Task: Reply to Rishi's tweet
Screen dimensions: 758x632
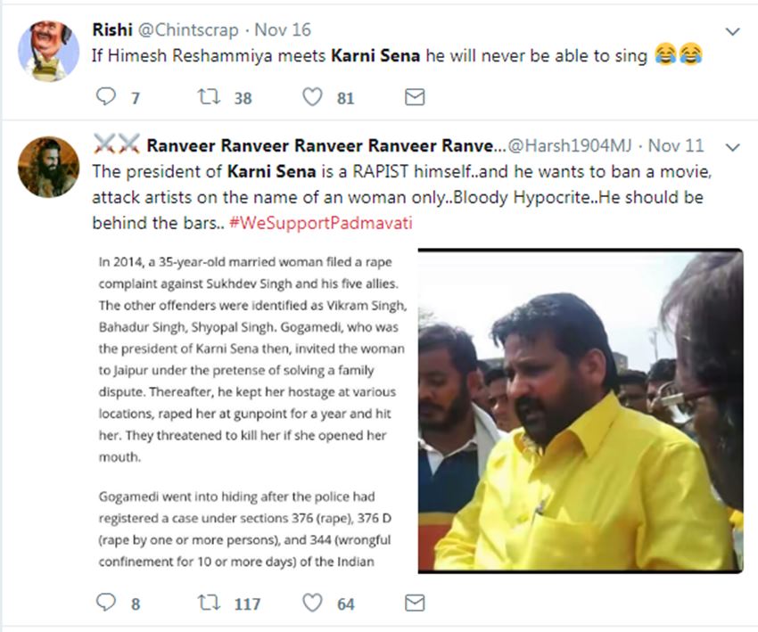Action: (x=106, y=97)
